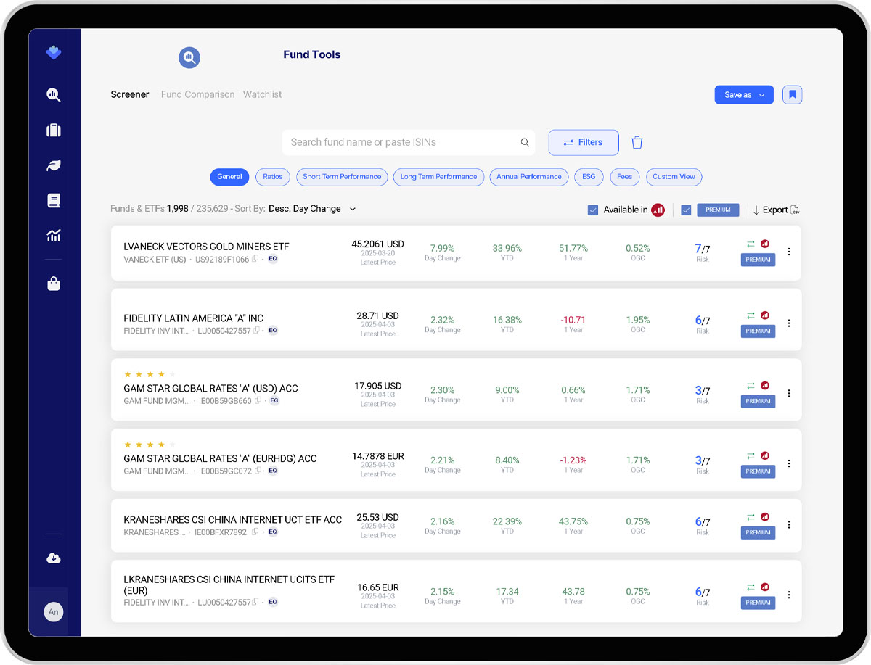Open the fund search icon in the sidebar
Viewport: 871px width, 665px height.
click(53, 94)
